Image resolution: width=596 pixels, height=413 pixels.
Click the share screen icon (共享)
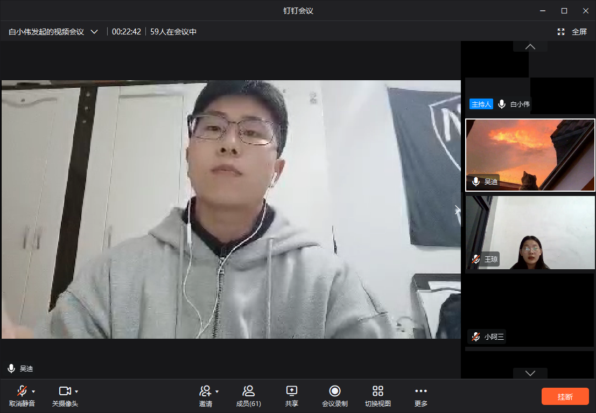coord(292,391)
